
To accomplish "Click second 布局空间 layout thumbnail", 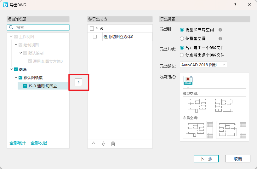I will 231,130.
